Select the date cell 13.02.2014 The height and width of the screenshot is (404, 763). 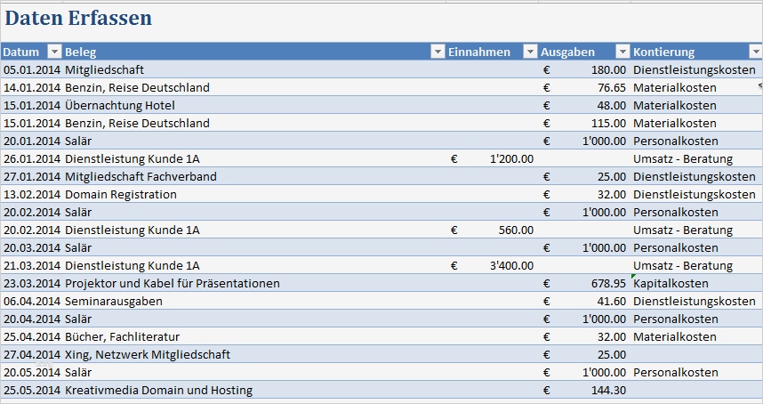point(32,194)
